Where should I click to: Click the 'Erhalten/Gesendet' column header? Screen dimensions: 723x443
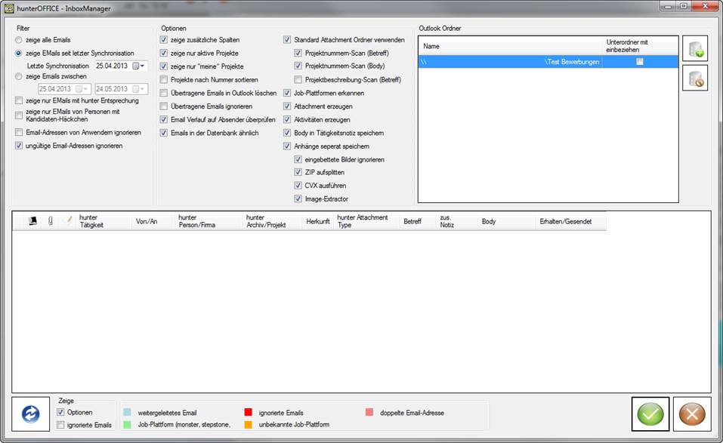(x=566, y=222)
